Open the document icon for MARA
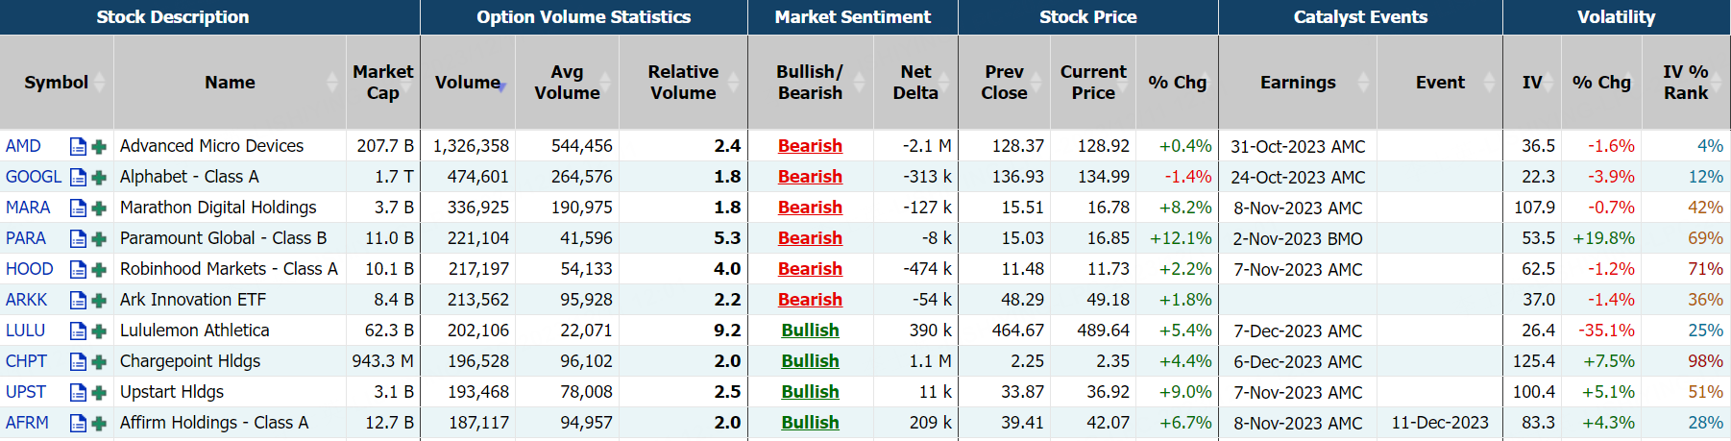The height and width of the screenshot is (441, 1731). (78, 208)
